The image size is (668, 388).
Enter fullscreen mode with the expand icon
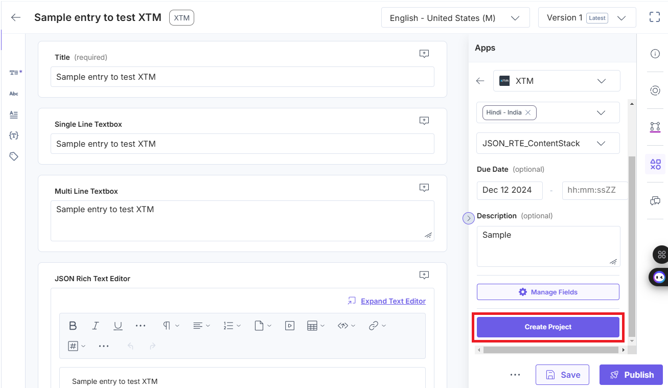point(655,17)
